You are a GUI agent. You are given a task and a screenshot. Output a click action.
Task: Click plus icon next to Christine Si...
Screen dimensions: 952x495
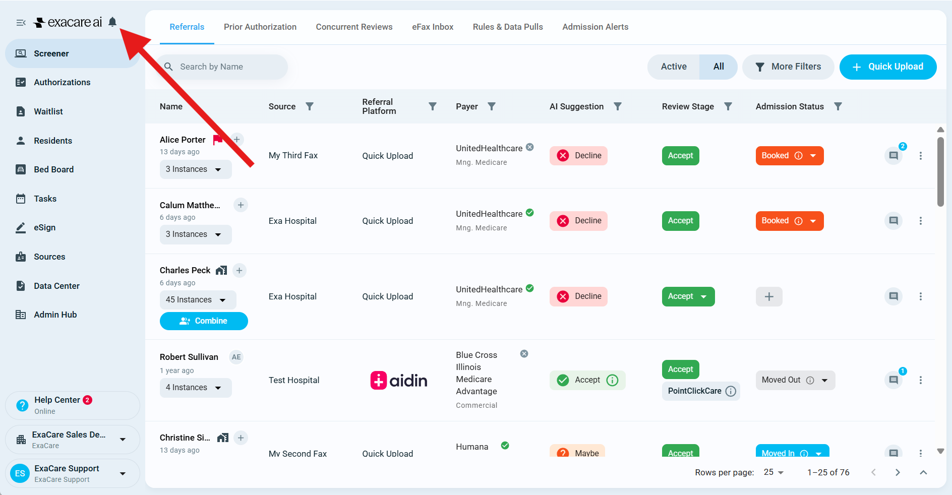(241, 438)
